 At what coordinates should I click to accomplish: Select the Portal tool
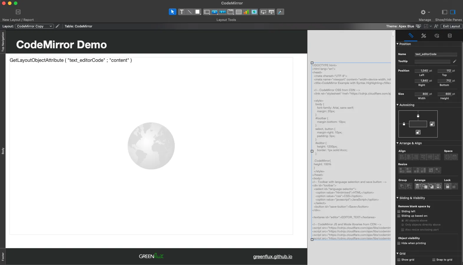239,12
